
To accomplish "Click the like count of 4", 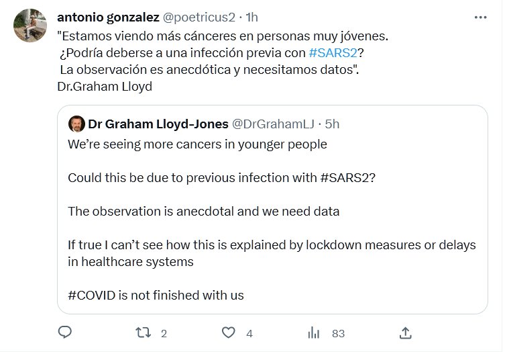I will pos(249,333).
